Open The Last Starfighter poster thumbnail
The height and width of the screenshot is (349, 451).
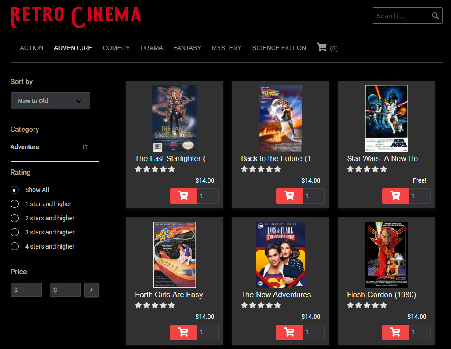point(174,119)
